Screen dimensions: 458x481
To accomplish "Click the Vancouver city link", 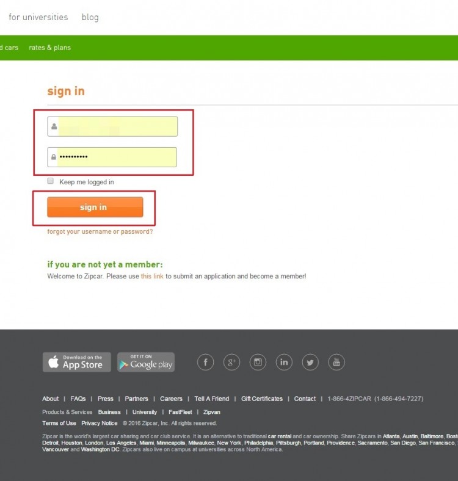I will point(56,449).
